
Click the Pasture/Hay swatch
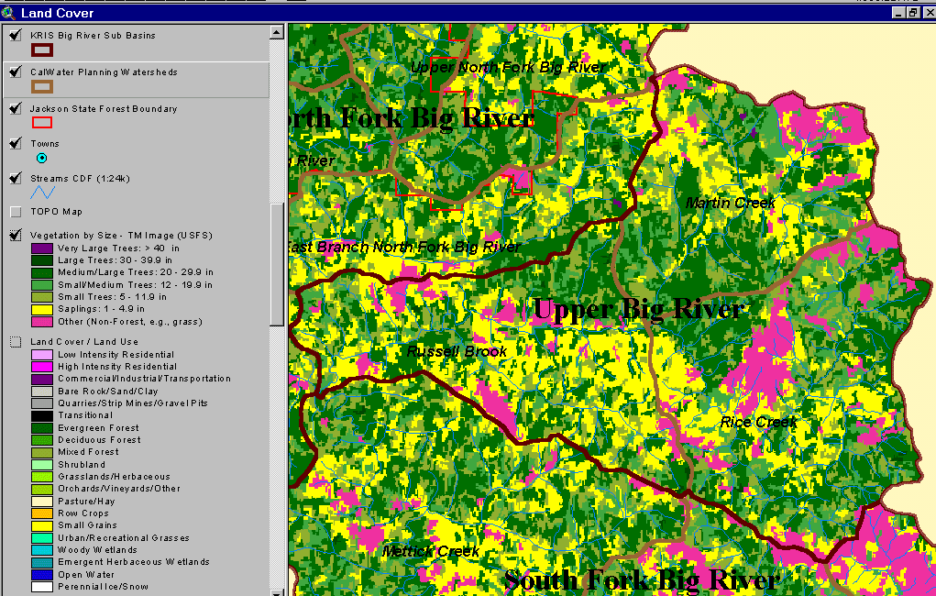point(42,501)
